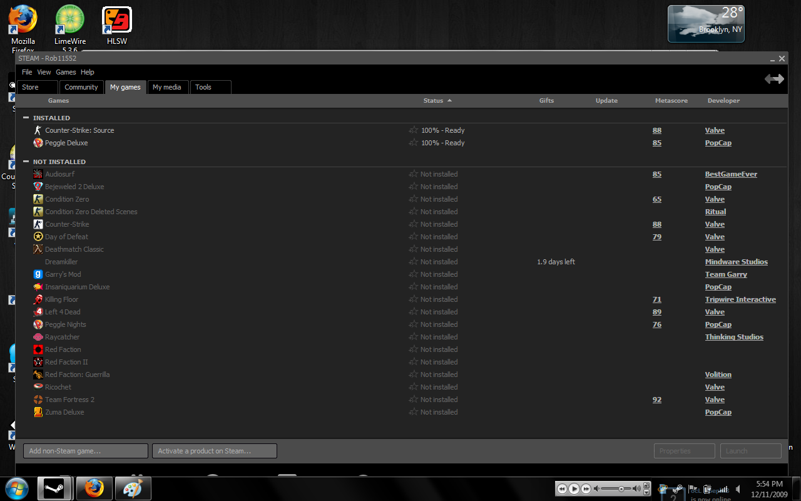The width and height of the screenshot is (801, 501).
Task: Toggle favorite star for Killing Floor
Action: pyautogui.click(x=413, y=299)
